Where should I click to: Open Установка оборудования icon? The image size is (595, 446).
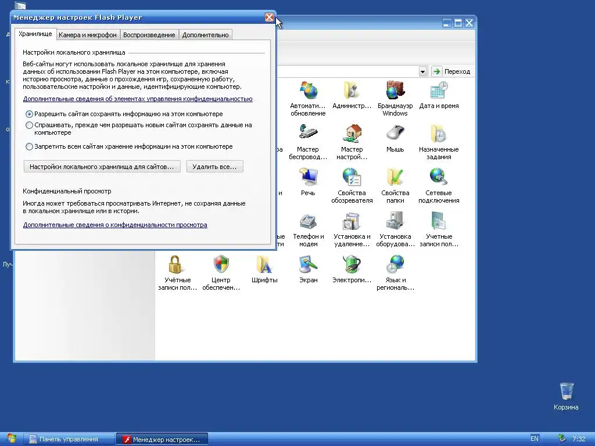pyautogui.click(x=395, y=221)
